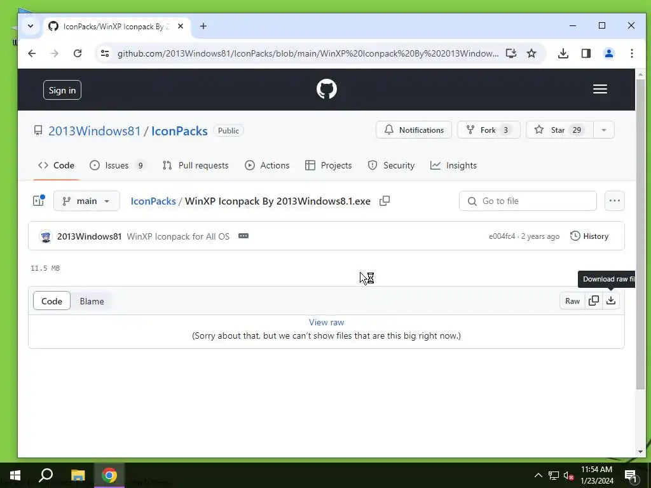Click Chrome icon on the taskbar
Image resolution: width=651 pixels, height=488 pixels.
coord(109,475)
